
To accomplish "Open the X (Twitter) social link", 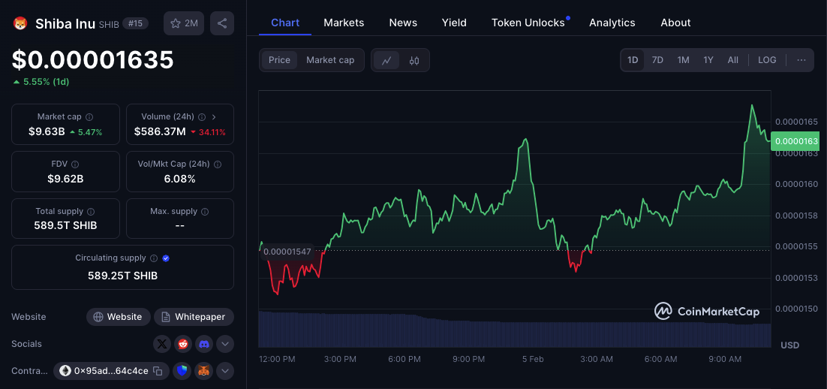I will click(162, 344).
